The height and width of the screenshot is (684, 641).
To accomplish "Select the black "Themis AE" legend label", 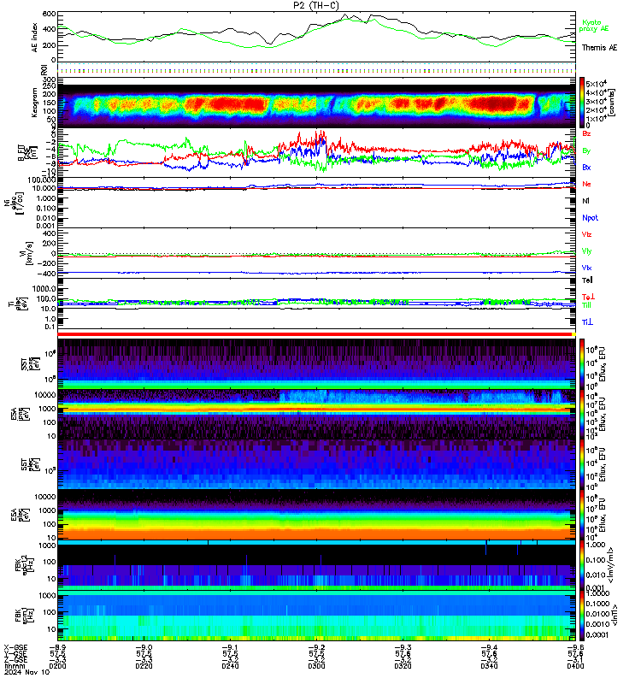I will tap(599, 48).
